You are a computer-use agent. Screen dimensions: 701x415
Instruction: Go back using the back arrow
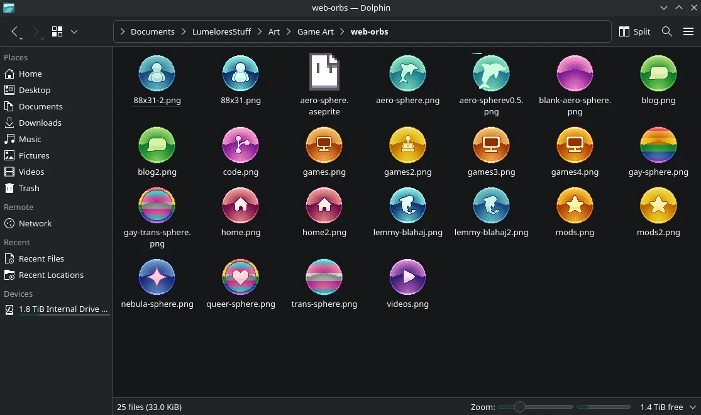(x=14, y=31)
